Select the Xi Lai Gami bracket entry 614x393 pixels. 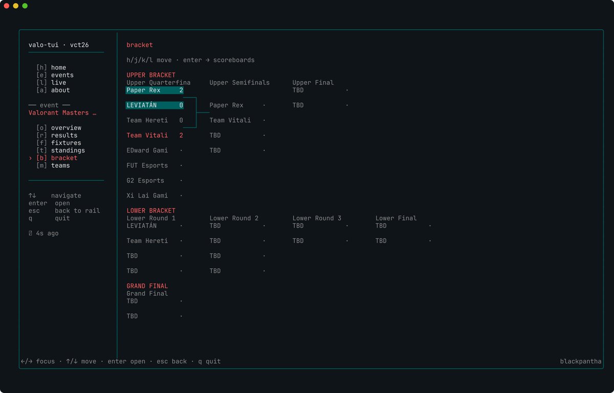pyautogui.click(x=155, y=195)
